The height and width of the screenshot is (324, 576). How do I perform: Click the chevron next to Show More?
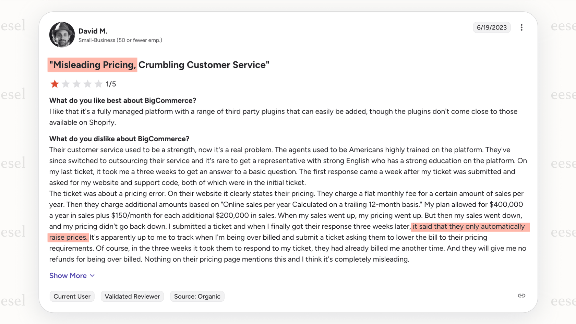[92, 276]
